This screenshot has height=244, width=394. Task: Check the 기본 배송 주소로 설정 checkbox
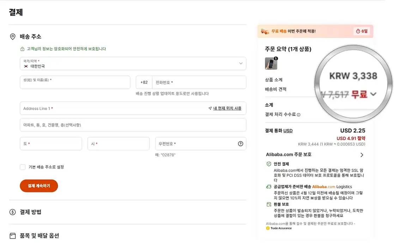(23, 167)
